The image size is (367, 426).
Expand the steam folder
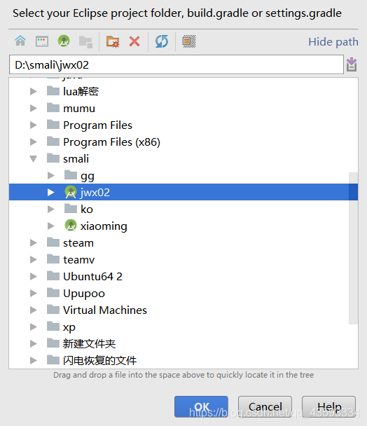click(34, 242)
